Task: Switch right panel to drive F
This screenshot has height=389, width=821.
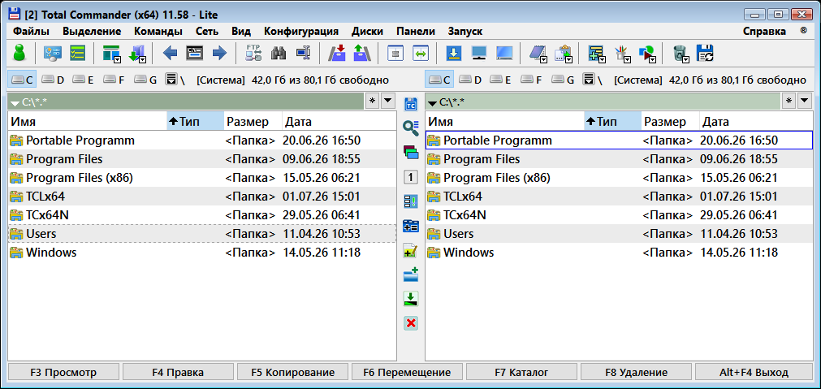Action: click(531, 80)
